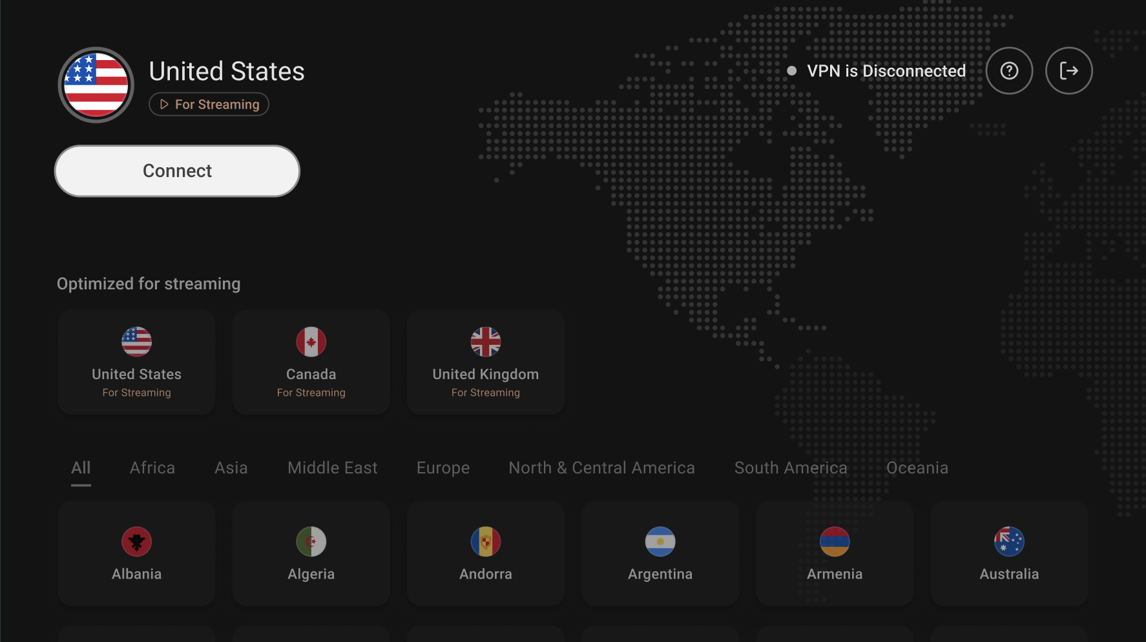
Task: Select the Middle East tab
Action: tap(332, 468)
